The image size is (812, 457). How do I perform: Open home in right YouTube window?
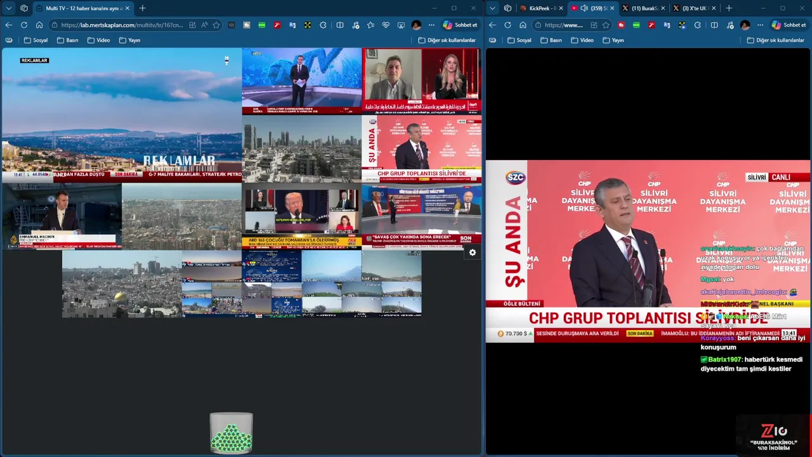(522, 25)
